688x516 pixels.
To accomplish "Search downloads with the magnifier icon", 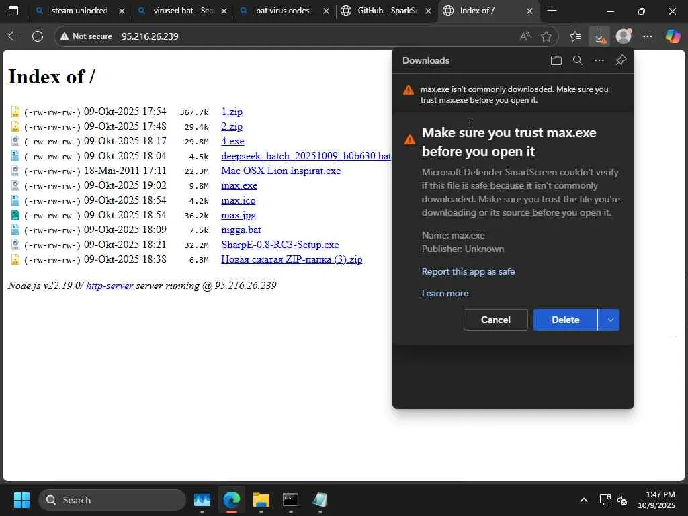I will tap(578, 60).
